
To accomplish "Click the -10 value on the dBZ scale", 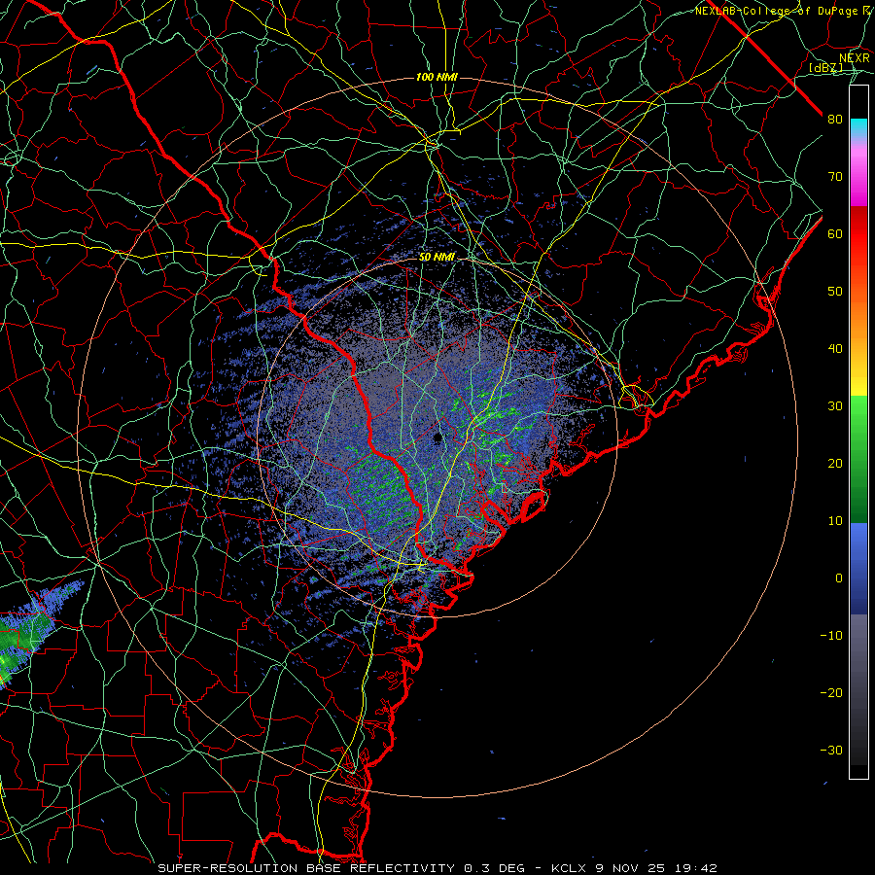I will [831, 636].
